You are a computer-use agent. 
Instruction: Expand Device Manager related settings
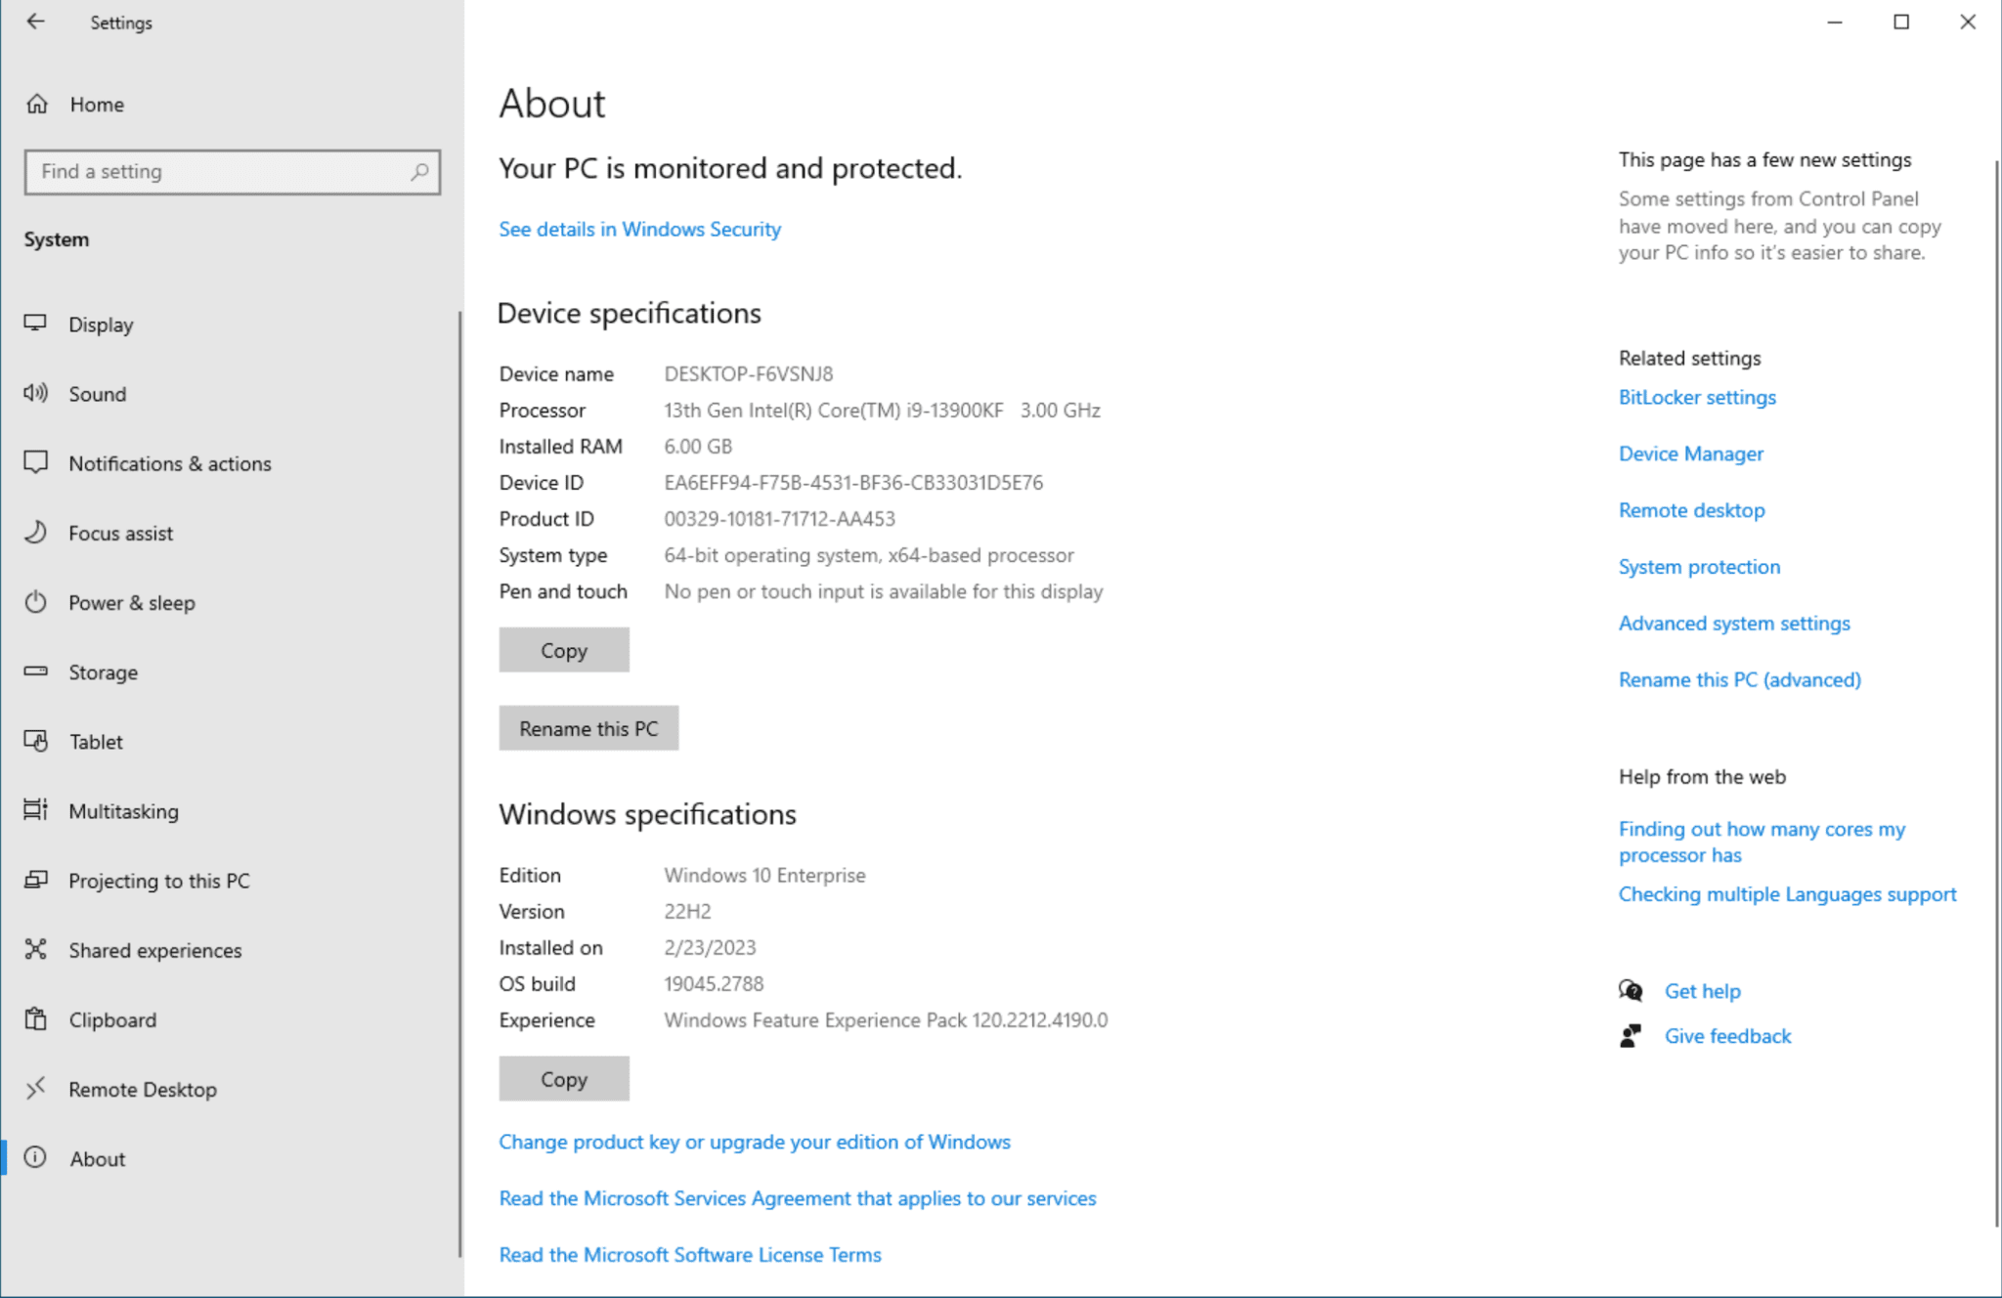1691,453
